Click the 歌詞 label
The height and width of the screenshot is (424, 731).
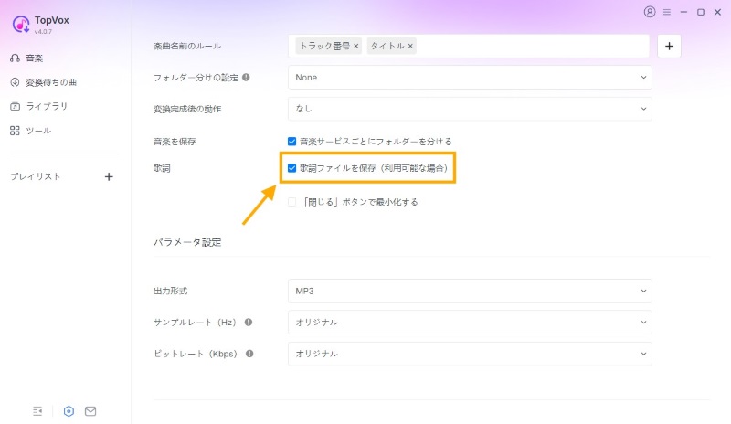point(162,168)
